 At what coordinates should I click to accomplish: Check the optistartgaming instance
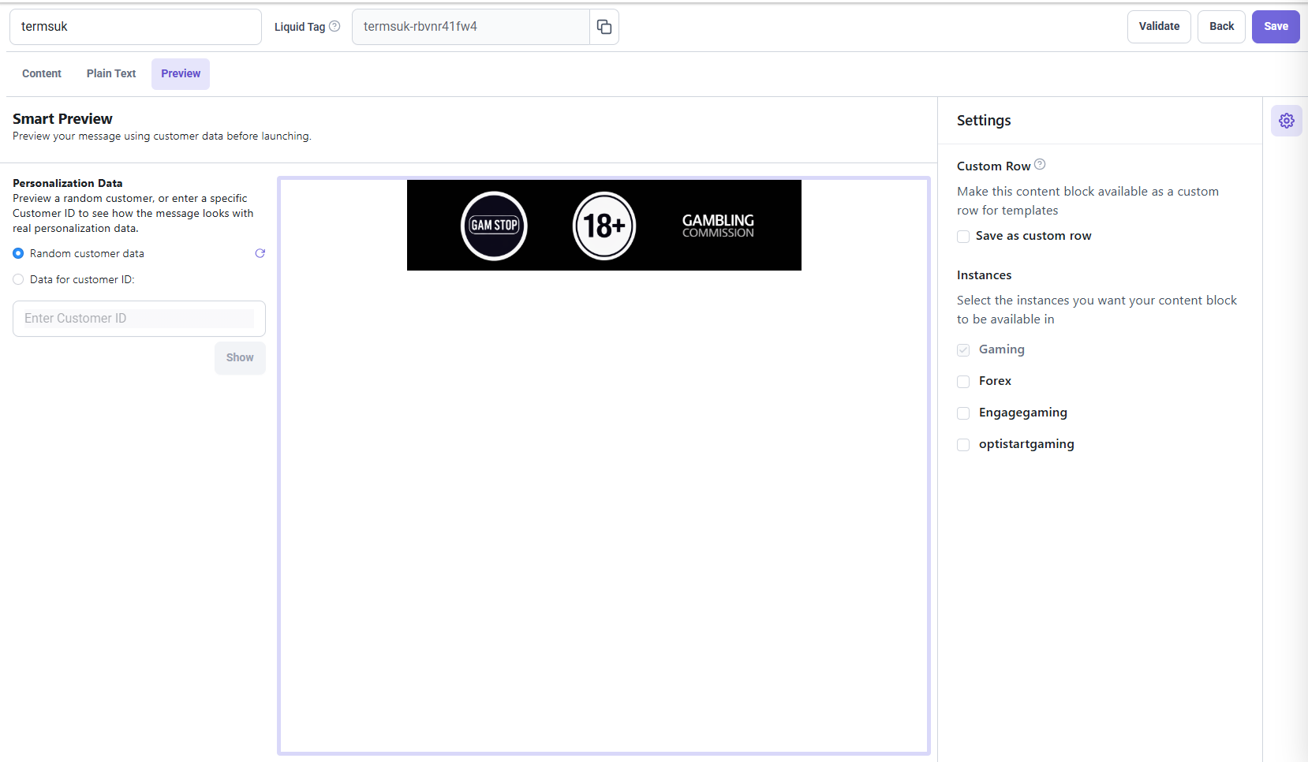(963, 445)
